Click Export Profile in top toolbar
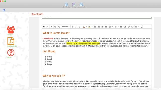This screenshot has height=90, width=161. 82,5
